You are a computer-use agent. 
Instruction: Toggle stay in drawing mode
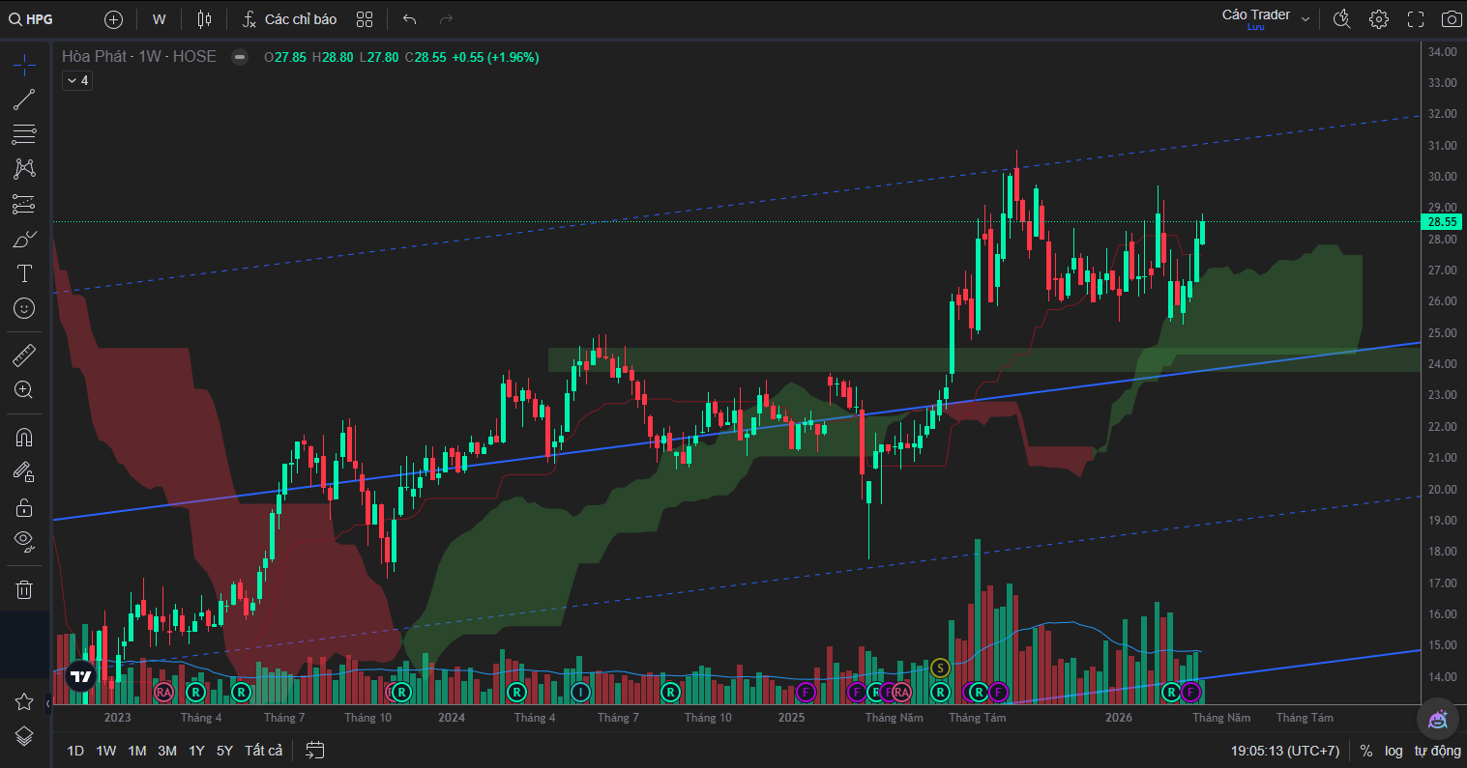(x=24, y=471)
